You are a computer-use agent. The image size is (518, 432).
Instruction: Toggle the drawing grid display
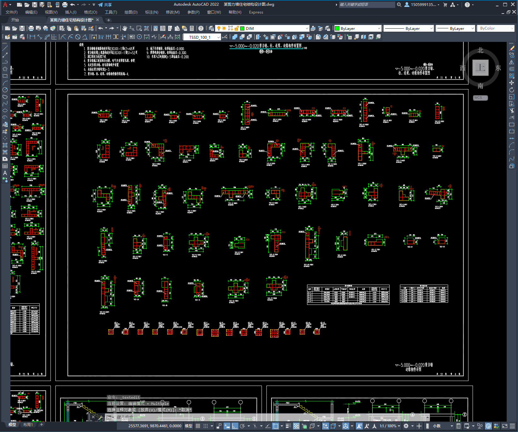198,426
